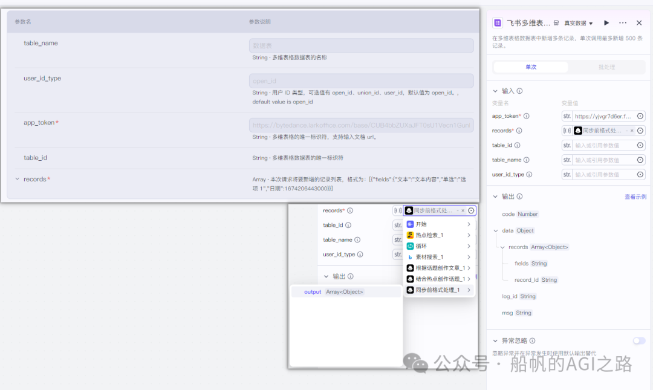Click the log_id String output row

(x=519, y=297)
